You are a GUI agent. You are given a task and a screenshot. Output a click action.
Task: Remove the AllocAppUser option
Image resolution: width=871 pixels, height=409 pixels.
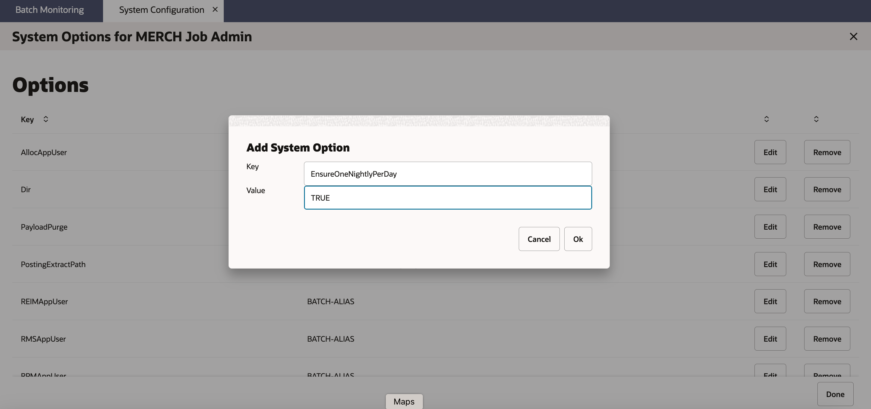click(x=827, y=152)
